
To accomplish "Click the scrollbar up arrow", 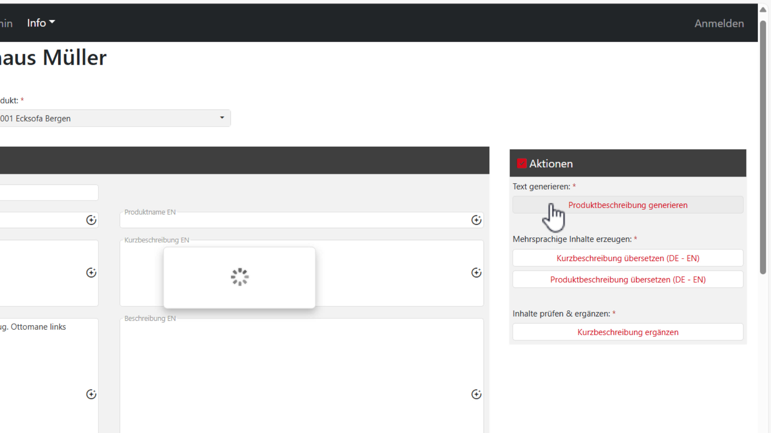I will coord(763,10).
